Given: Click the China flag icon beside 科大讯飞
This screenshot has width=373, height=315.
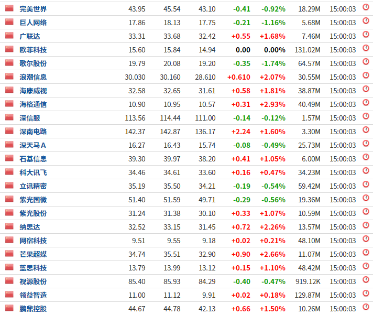Looking at the screenshot, I should (9, 172).
